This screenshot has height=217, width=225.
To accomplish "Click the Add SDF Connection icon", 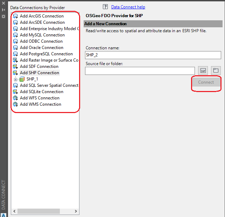I will tap(15, 66).
